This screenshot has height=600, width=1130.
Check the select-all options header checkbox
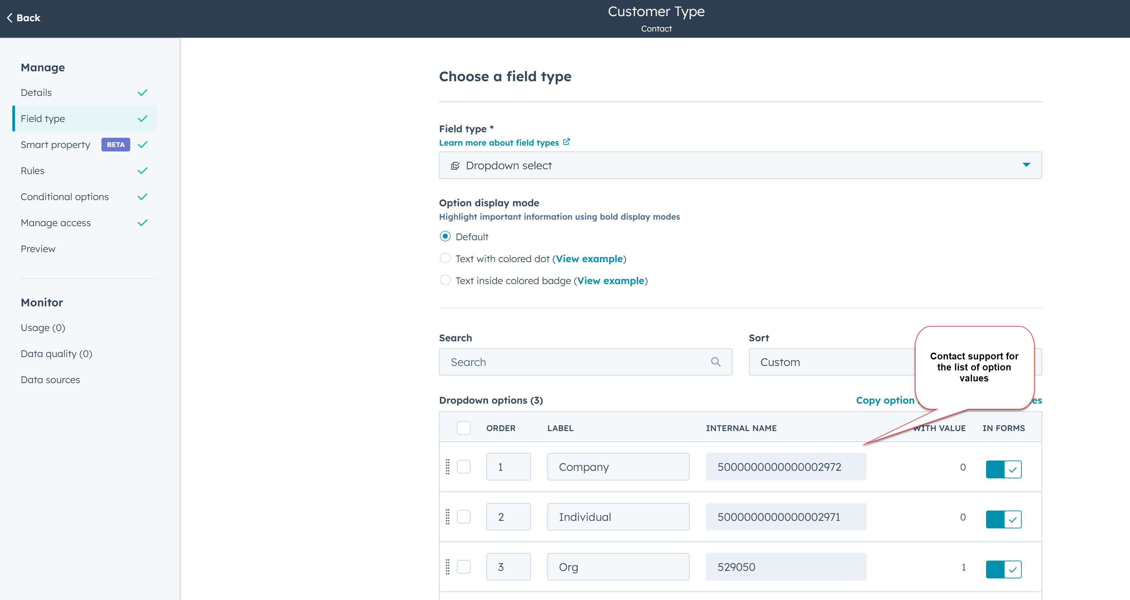click(x=463, y=428)
